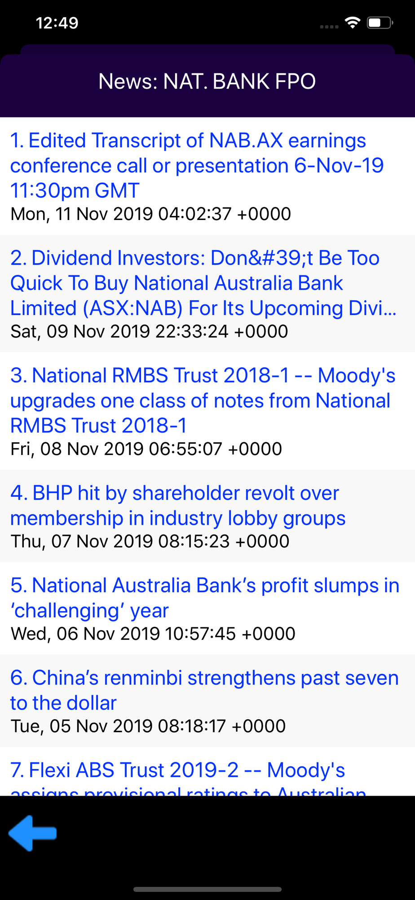This screenshot has height=900, width=415.
Task: Tap the battery indicator icon
Action: 380,22
